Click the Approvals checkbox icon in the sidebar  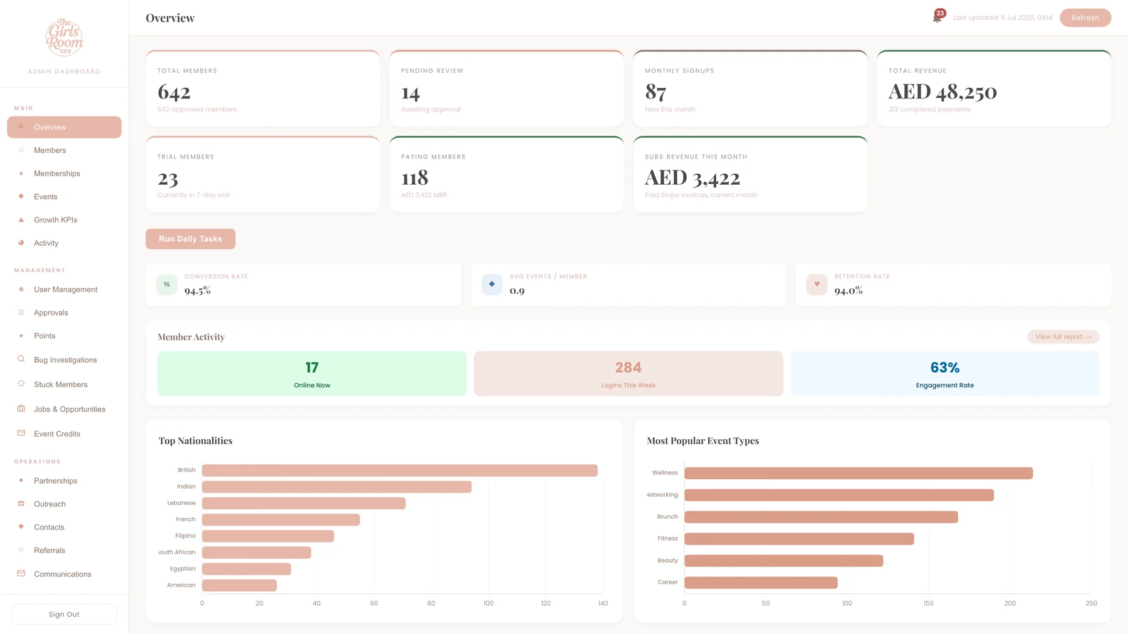point(21,313)
